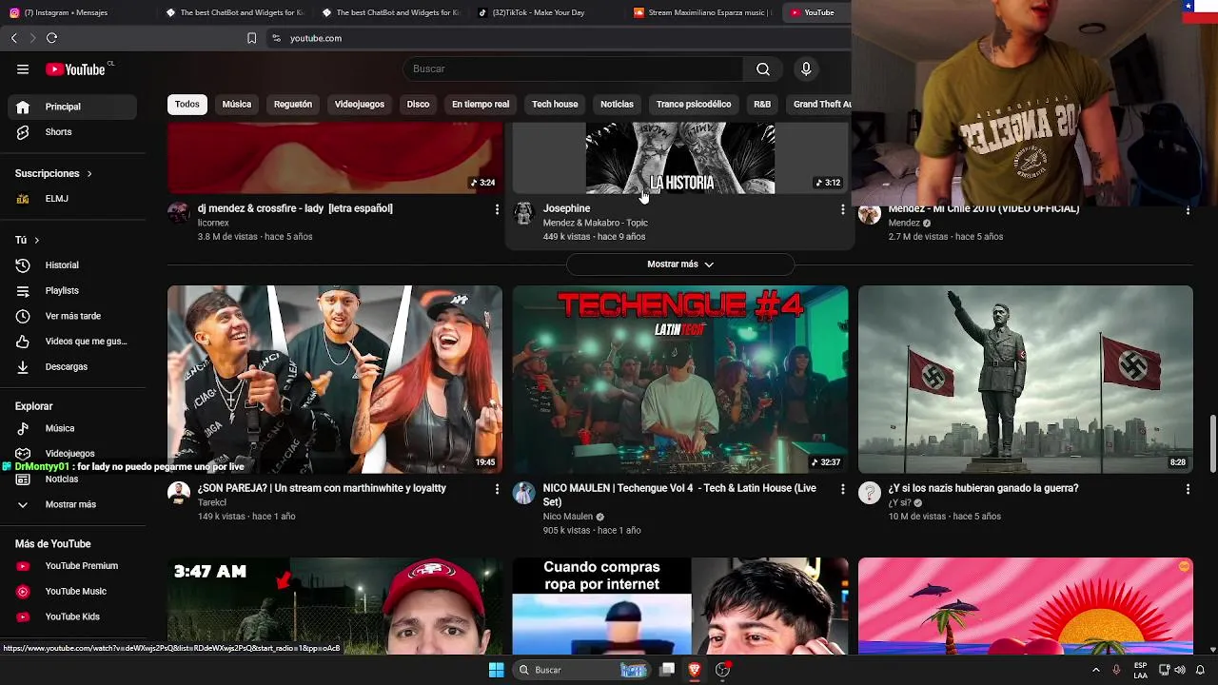Switch to the Stream Maximiliano Esparza tab
This screenshot has width=1218, height=685.
click(702, 12)
